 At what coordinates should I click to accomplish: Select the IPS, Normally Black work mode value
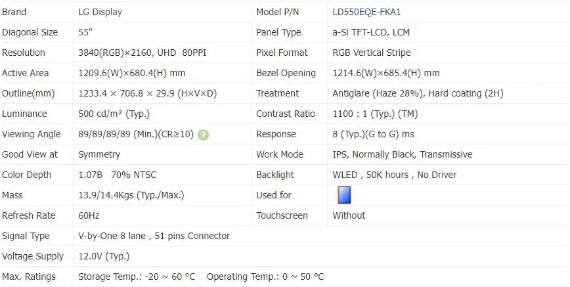tap(402, 154)
